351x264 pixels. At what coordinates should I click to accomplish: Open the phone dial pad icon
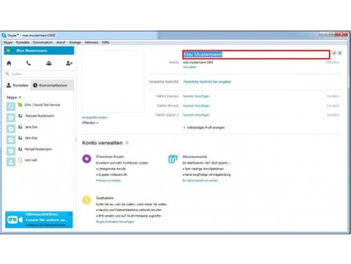28,63
